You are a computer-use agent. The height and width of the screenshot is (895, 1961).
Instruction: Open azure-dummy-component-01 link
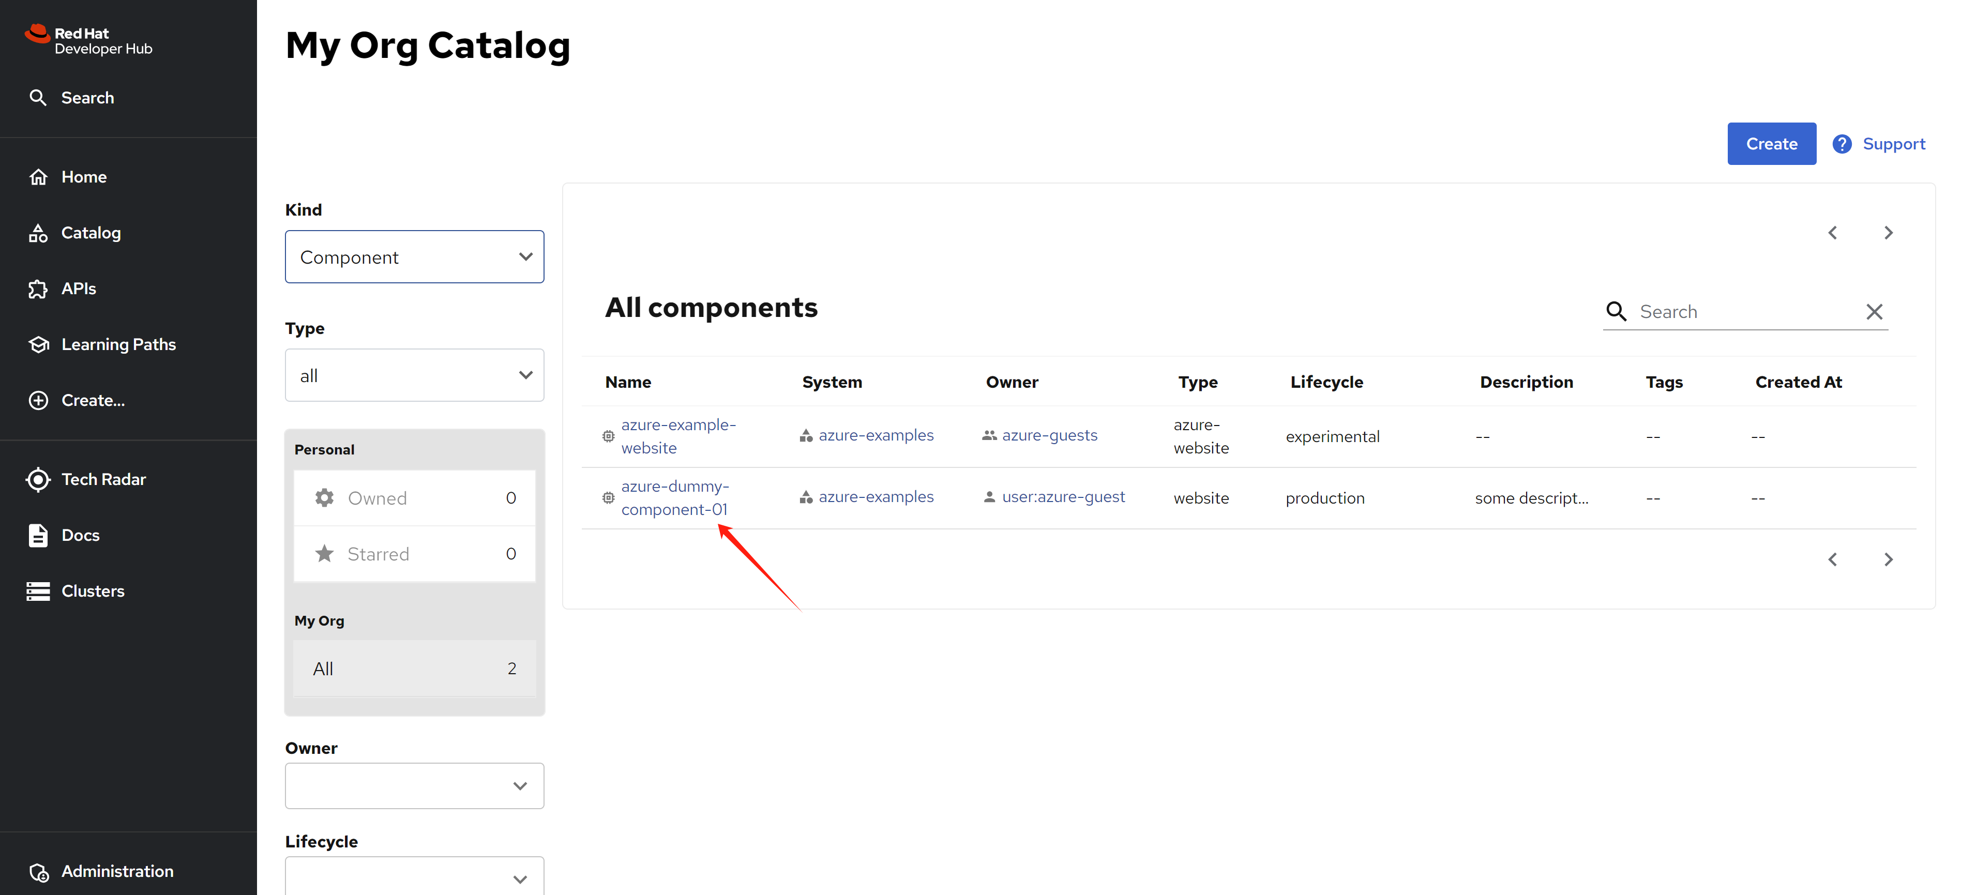tap(674, 498)
